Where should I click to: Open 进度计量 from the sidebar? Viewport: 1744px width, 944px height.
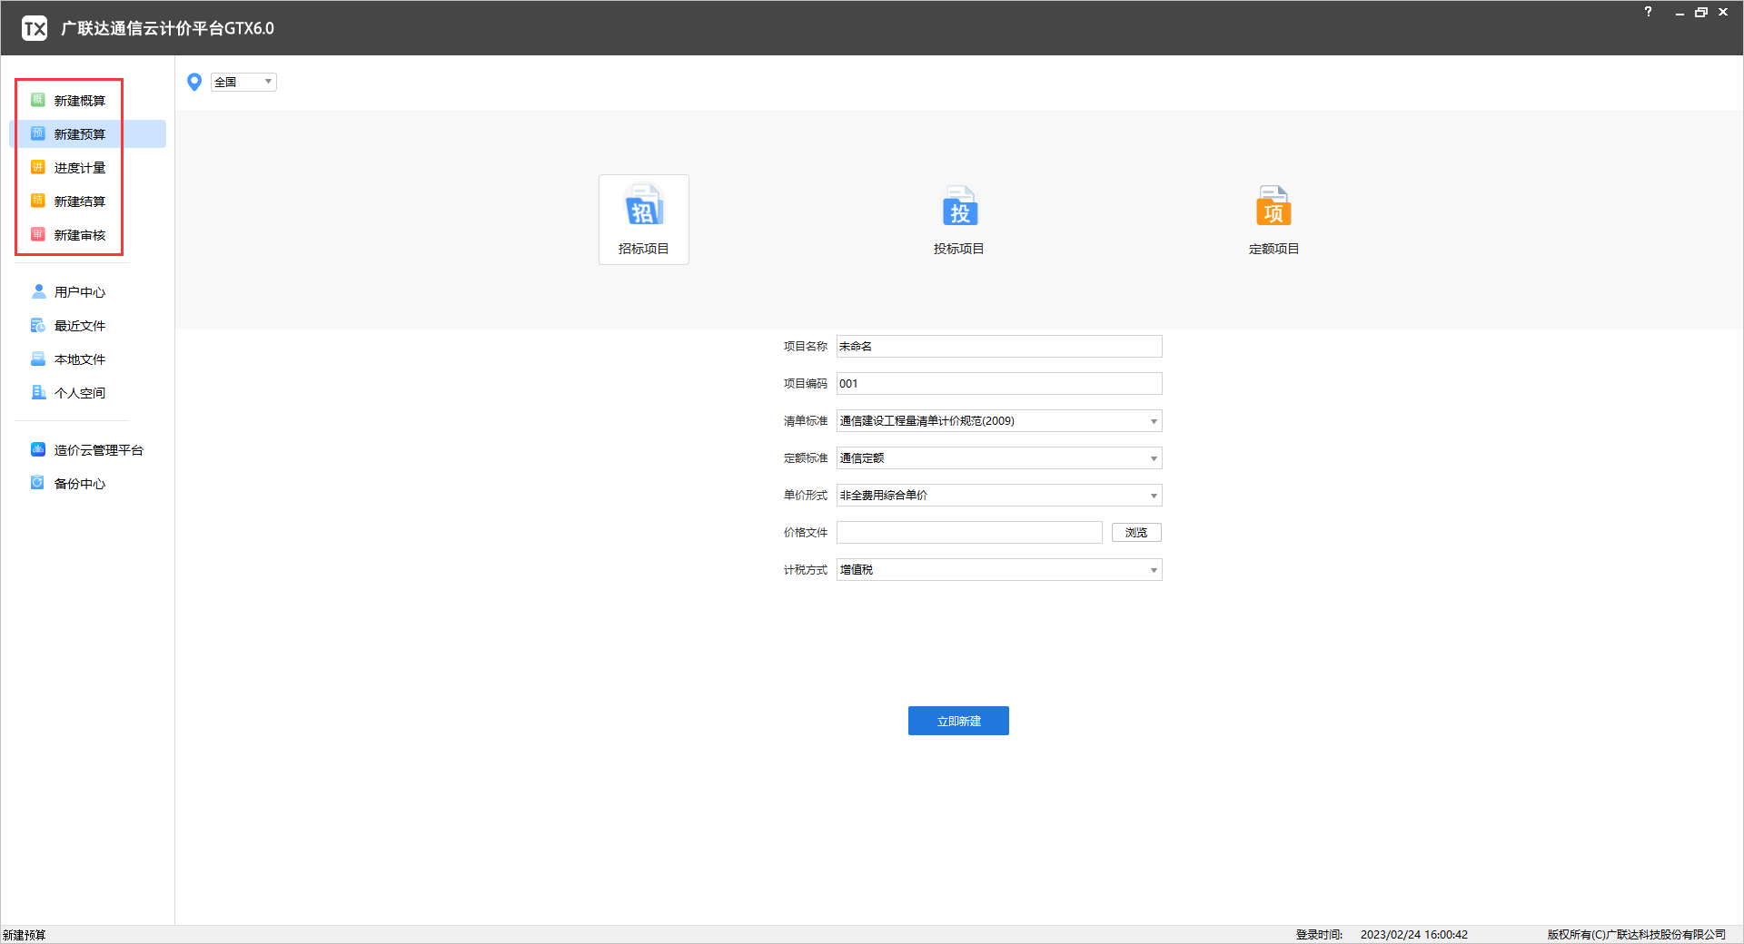click(79, 168)
